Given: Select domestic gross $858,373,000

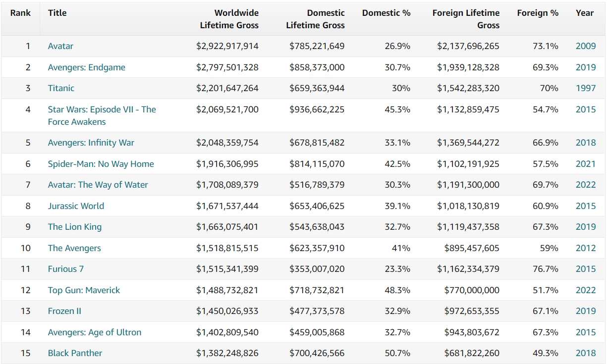Looking at the screenshot, I should tap(317, 67).
